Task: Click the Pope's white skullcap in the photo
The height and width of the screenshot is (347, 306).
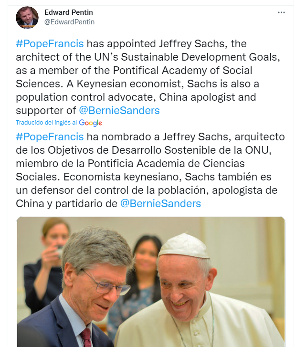Action: pos(184,246)
